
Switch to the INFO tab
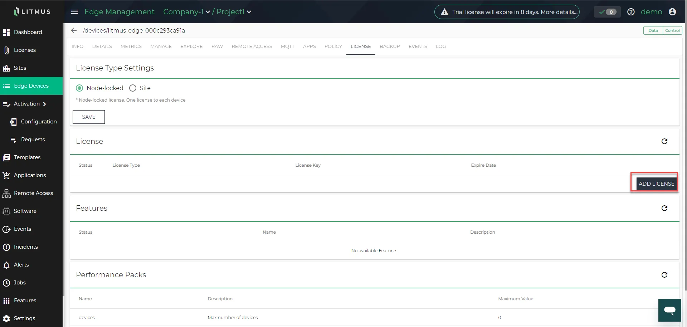(78, 47)
